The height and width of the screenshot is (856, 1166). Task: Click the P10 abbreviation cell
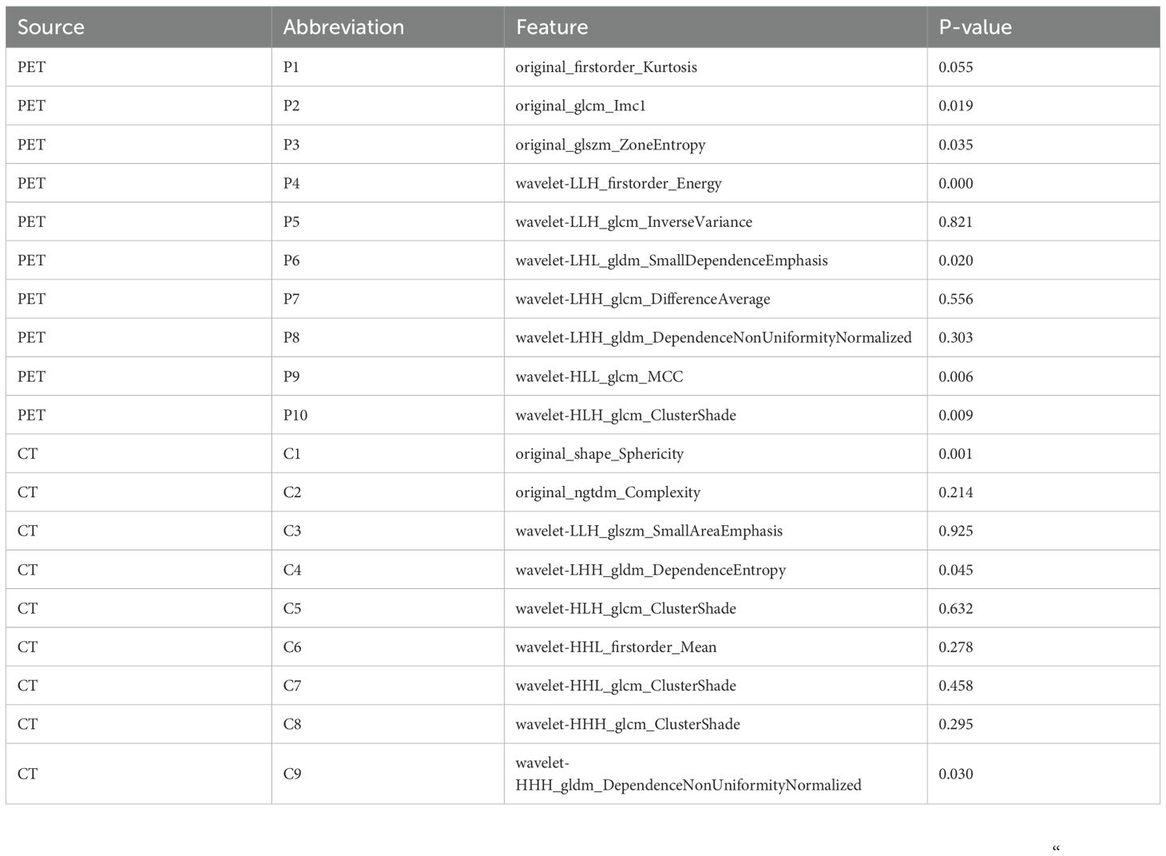point(295,415)
